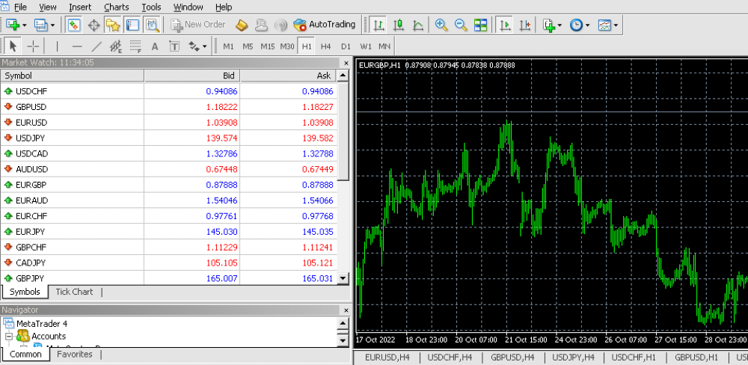Screen dimensions: 748x365
Task: Select the Vertical Line drawing tool
Action: point(58,46)
